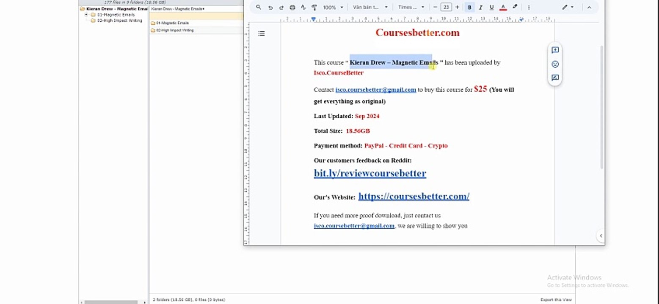Run spelling and grammar check

click(x=303, y=7)
